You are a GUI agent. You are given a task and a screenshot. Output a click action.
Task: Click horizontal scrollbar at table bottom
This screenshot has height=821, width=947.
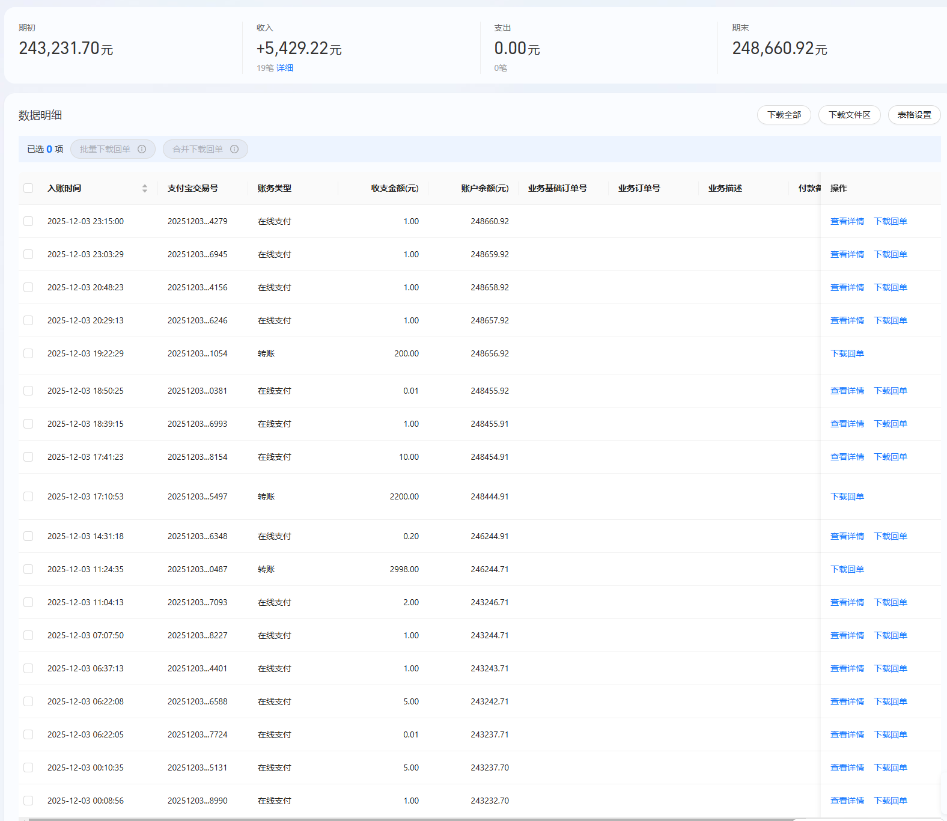(409, 819)
